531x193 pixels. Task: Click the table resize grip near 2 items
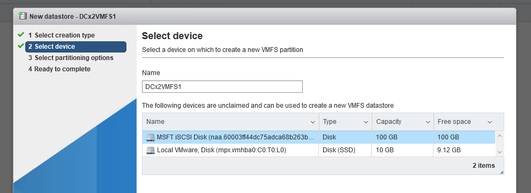tap(502, 172)
